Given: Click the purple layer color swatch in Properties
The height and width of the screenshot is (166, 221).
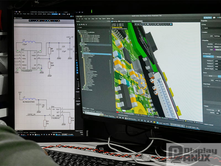Looking at the screenshot, I should [x=215, y=50].
